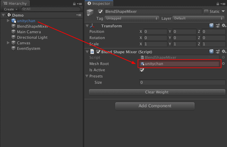Click the Add Component button

tap(155, 106)
